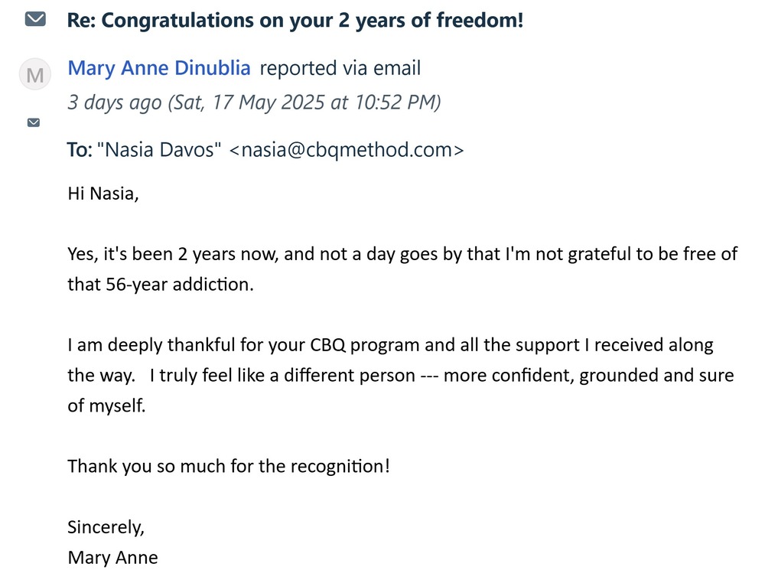Click the 'that 56-year addiction.' line

pyautogui.click(x=159, y=285)
